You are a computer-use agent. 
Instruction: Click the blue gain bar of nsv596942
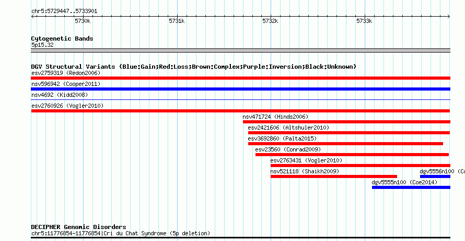[x=240, y=89]
